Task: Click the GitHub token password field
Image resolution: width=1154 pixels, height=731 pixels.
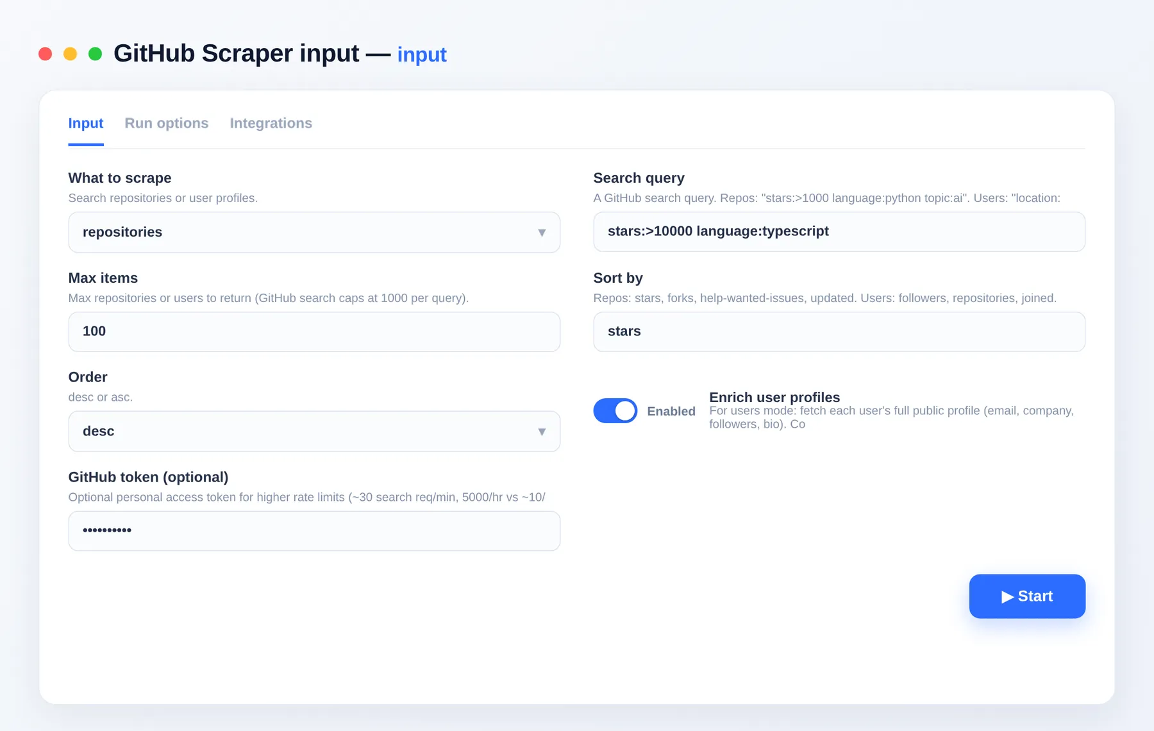Action: (x=314, y=531)
